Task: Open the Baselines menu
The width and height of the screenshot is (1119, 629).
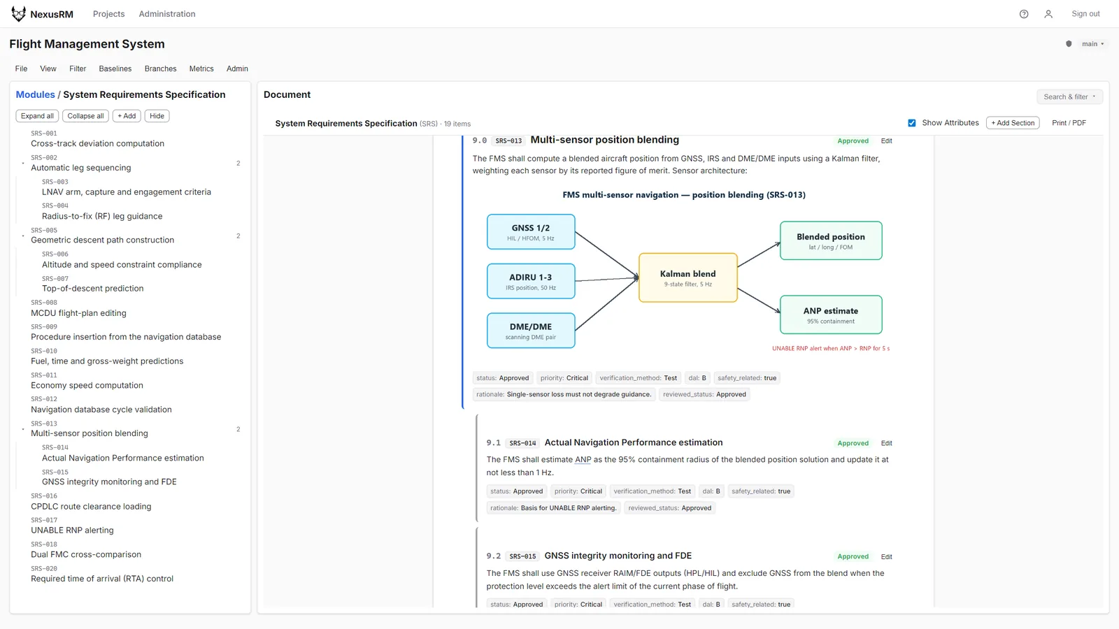Action: coord(115,68)
